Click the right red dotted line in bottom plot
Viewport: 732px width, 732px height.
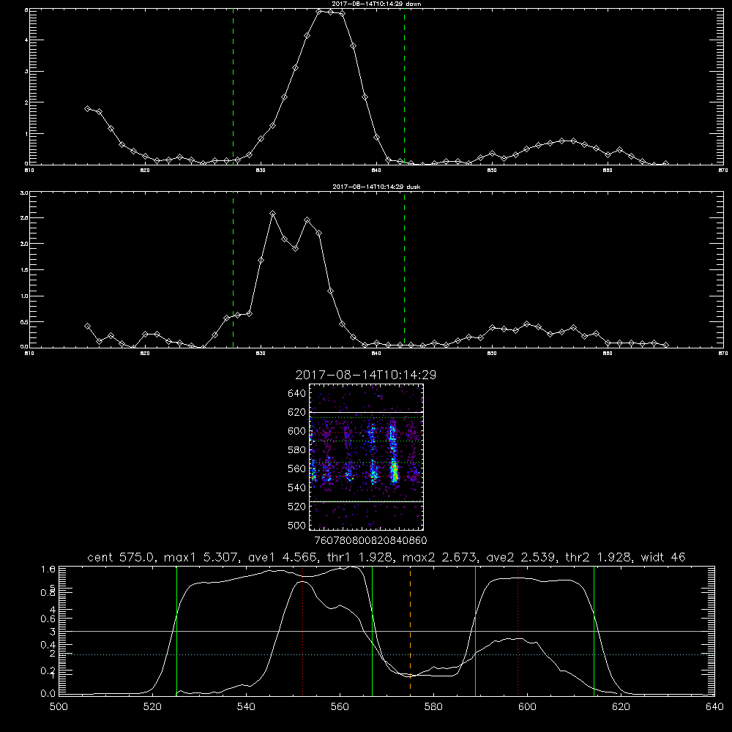coord(518,630)
